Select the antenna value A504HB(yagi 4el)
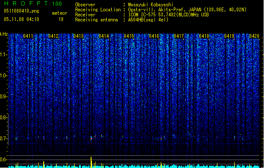264x168 pixels. point(148,20)
